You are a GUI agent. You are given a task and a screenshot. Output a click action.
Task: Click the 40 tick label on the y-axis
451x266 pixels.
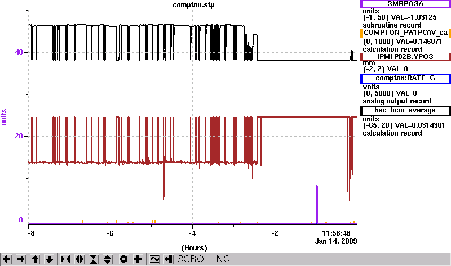[x=19, y=52]
